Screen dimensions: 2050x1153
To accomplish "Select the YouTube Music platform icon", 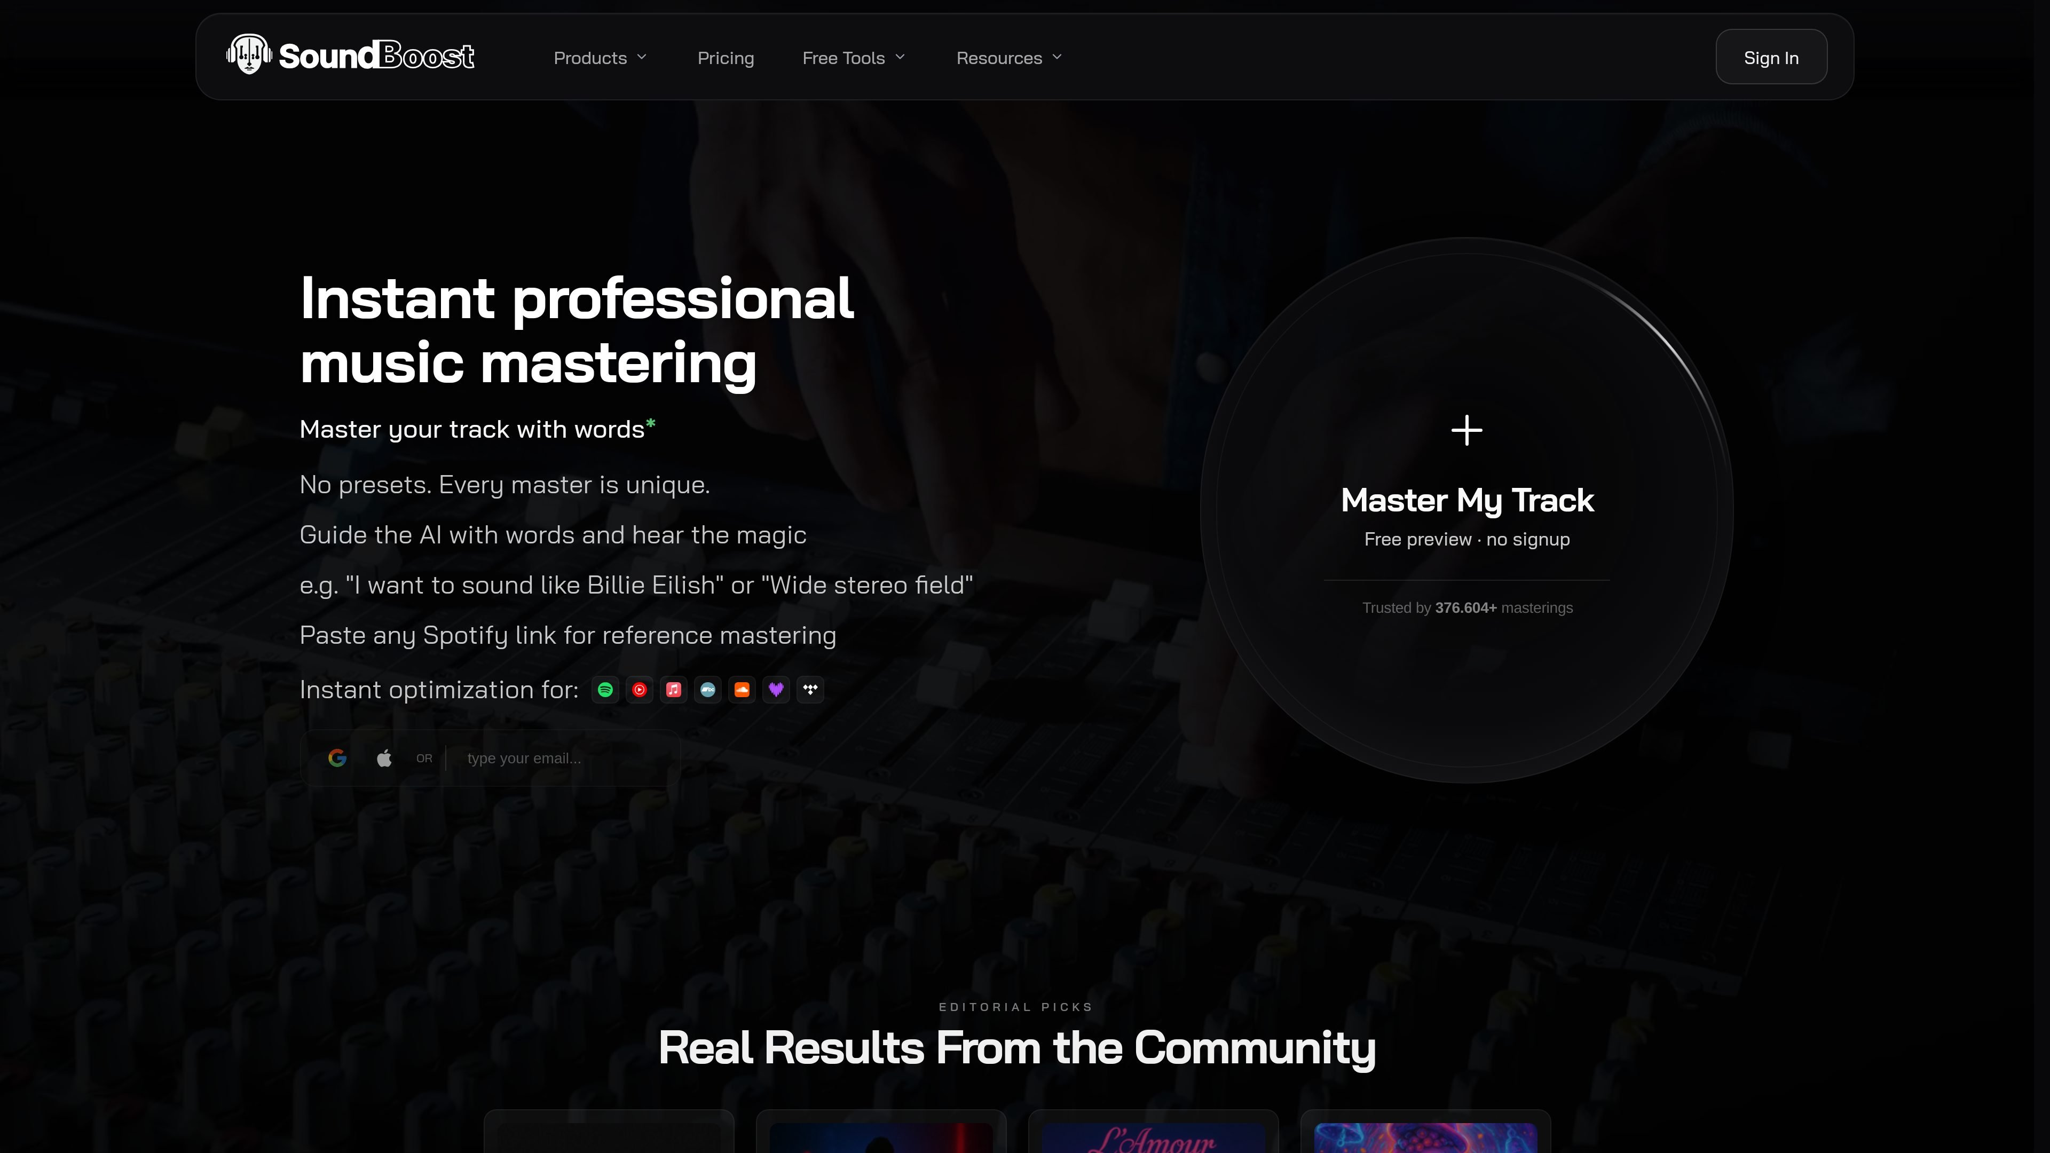I will 640,690.
